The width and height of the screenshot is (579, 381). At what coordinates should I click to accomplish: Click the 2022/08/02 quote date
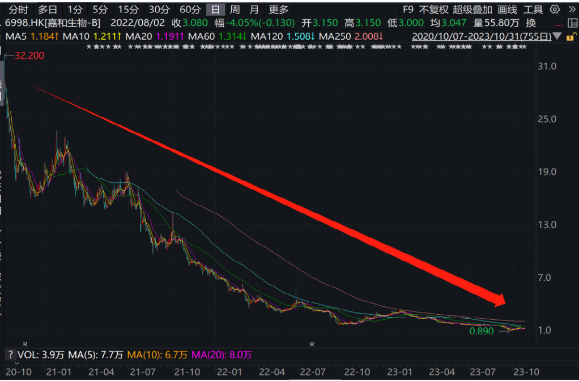click(x=137, y=23)
